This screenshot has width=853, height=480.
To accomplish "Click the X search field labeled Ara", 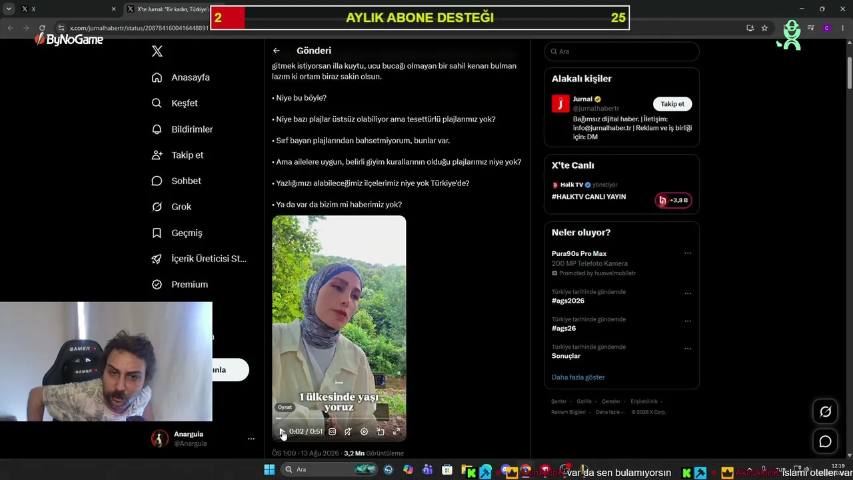I will click(622, 51).
